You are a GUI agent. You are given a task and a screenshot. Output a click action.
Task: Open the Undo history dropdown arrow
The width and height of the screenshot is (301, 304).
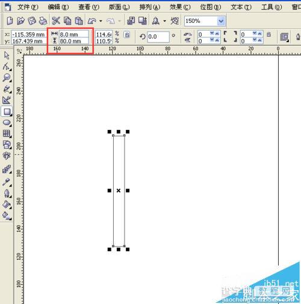click(x=101, y=20)
